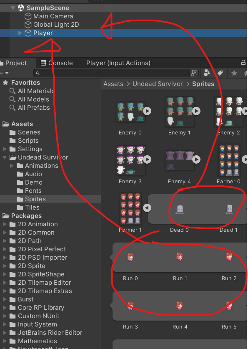Select the Dead 0 tombstone sprite
This screenshot has width=248, height=349.
[x=180, y=210]
